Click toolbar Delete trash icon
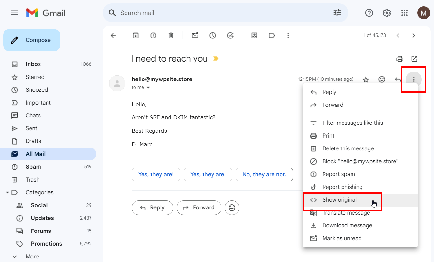Viewport: 434px width, 262px height. (171, 35)
